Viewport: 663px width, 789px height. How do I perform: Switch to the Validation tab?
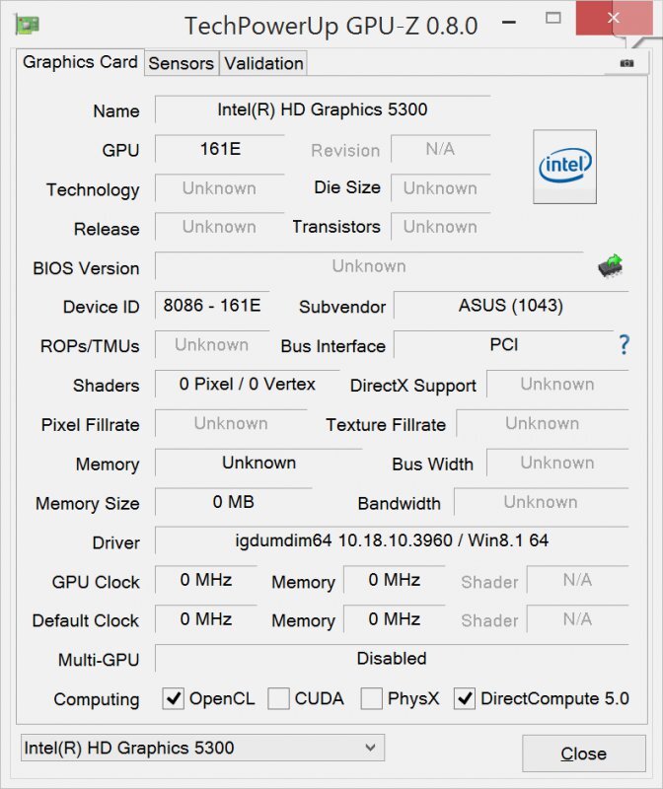click(x=263, y=63)
